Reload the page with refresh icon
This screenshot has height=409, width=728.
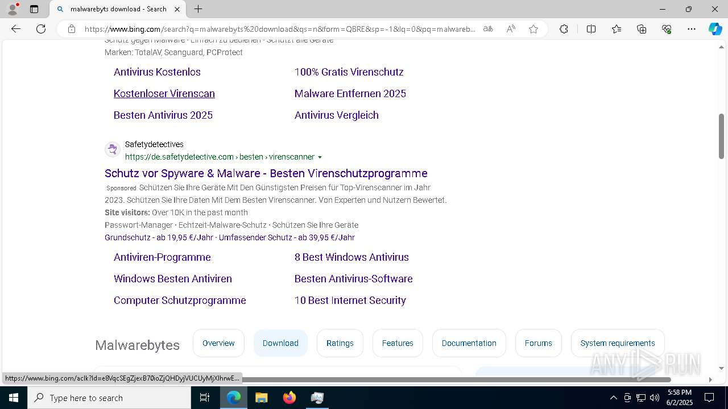pyautogui.click(x=41, y=29)
